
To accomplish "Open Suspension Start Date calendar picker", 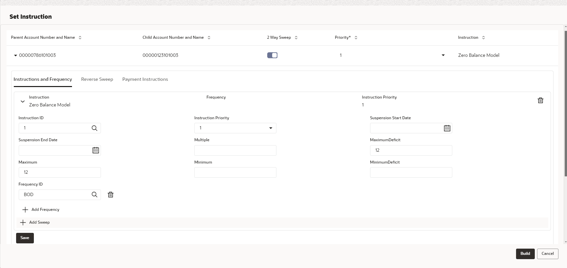I will pyautogui.click(x=447, y=128).
